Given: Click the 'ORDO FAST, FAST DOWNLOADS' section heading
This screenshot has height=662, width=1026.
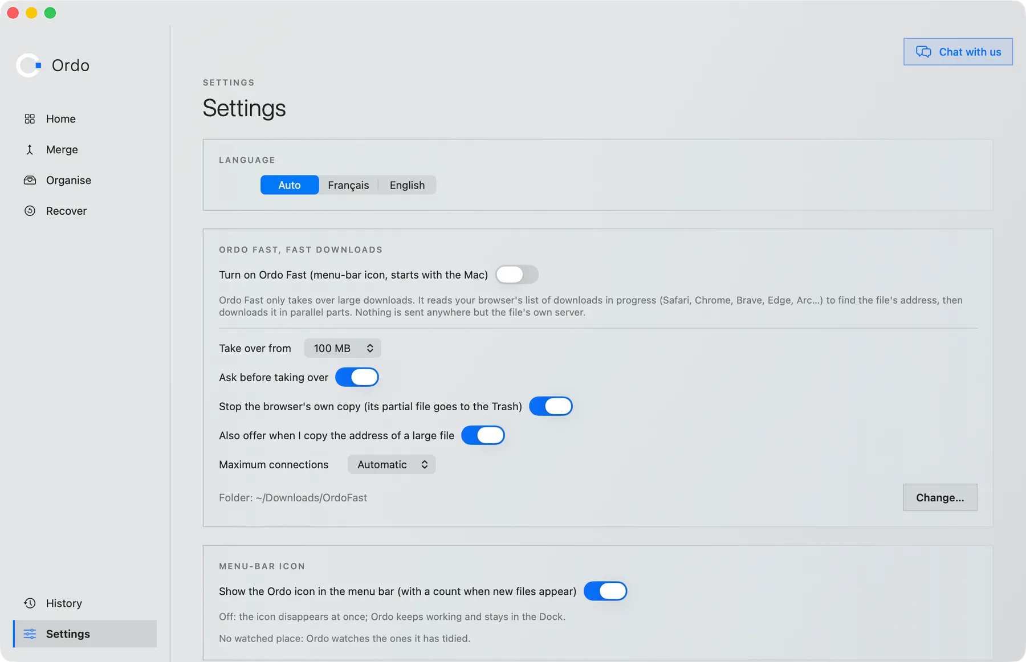Looking at the screenshot, I should pyautogui.click(x=301, y=250).
